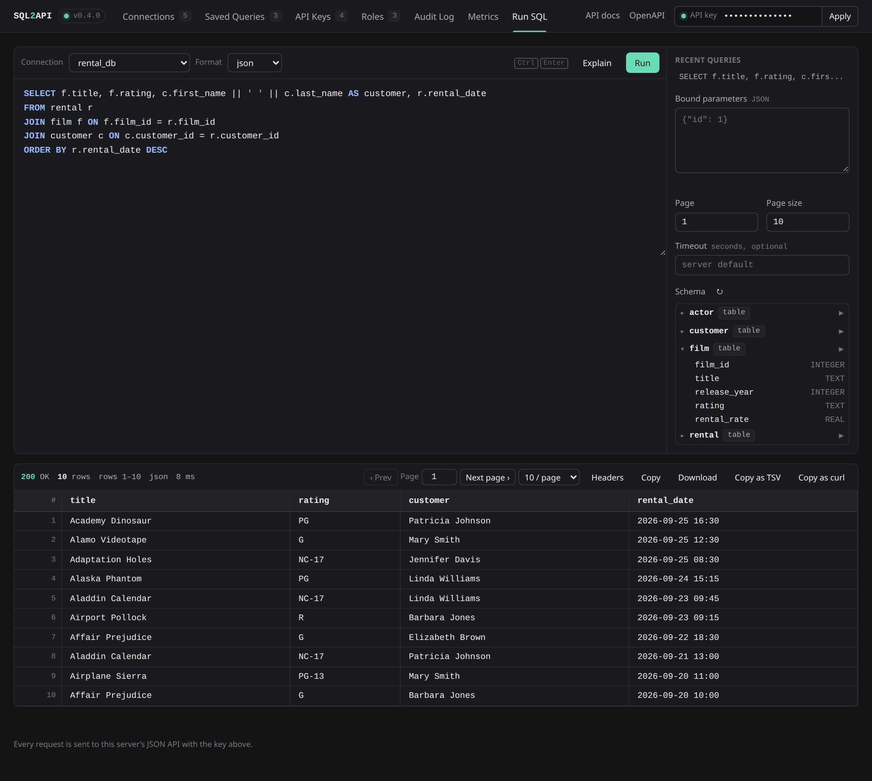Focus the Bound parameters JSON textarea

click(x=762, y=140)
